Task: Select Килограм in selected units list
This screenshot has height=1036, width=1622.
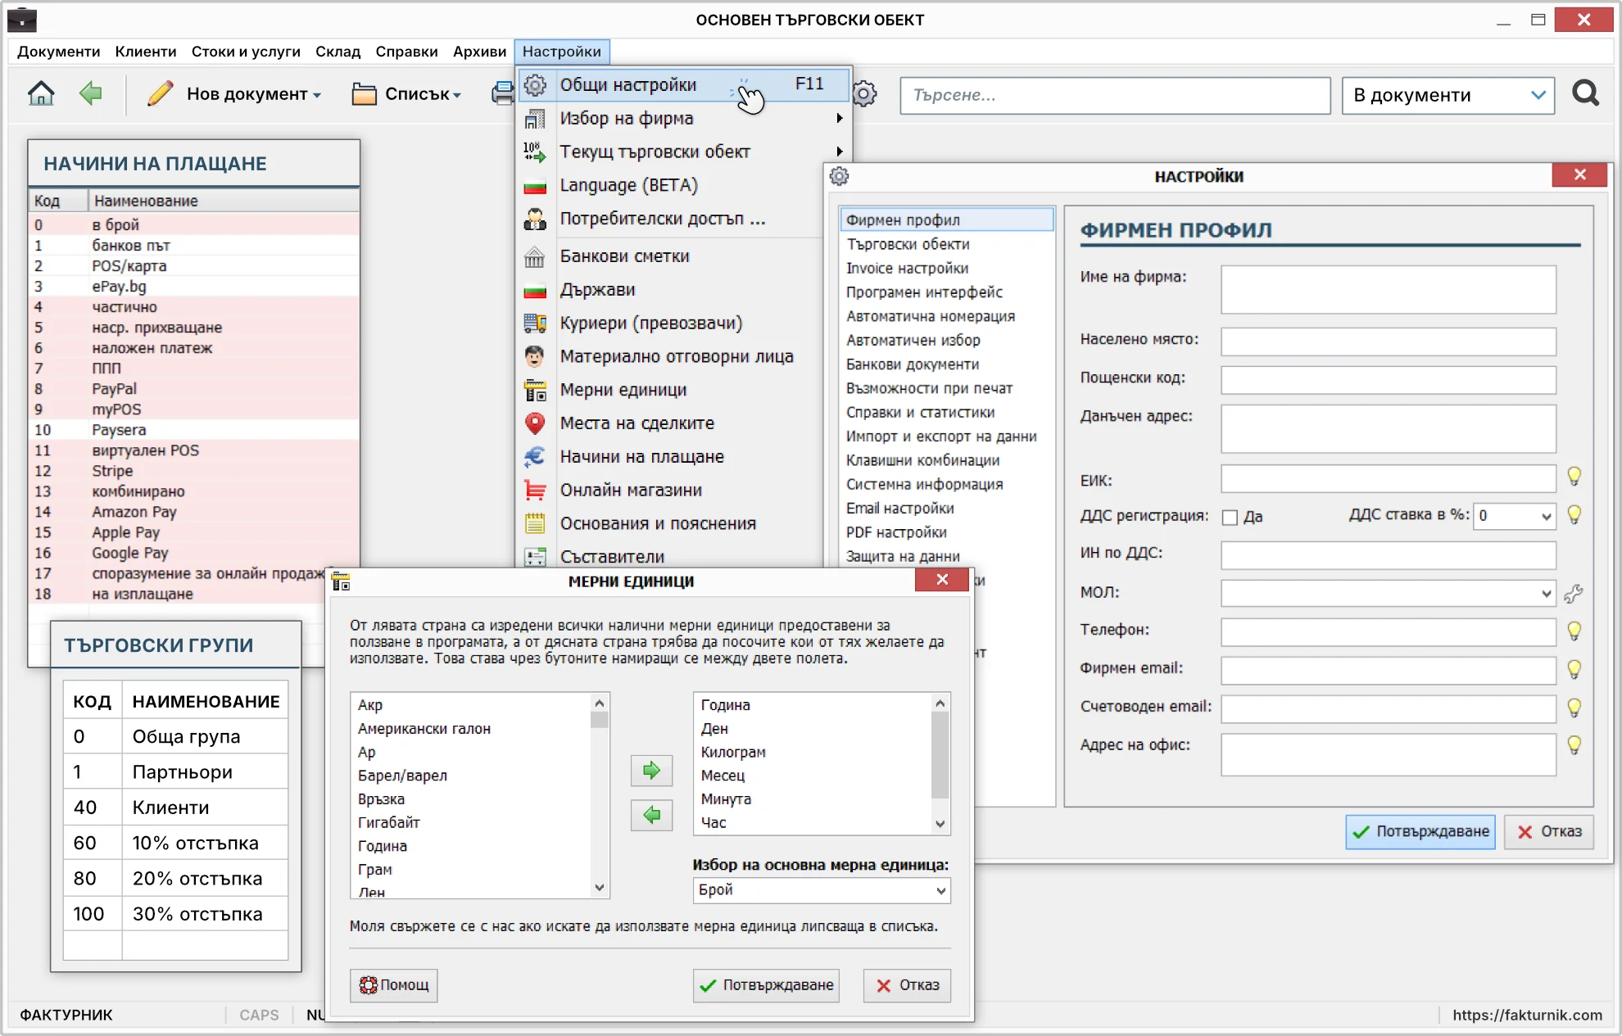Action: coord(733,752)
